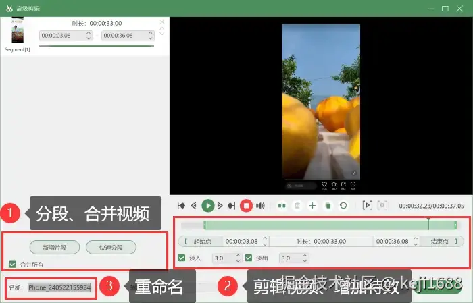
Task: Play only the selected range
Action: coord(367,205)
